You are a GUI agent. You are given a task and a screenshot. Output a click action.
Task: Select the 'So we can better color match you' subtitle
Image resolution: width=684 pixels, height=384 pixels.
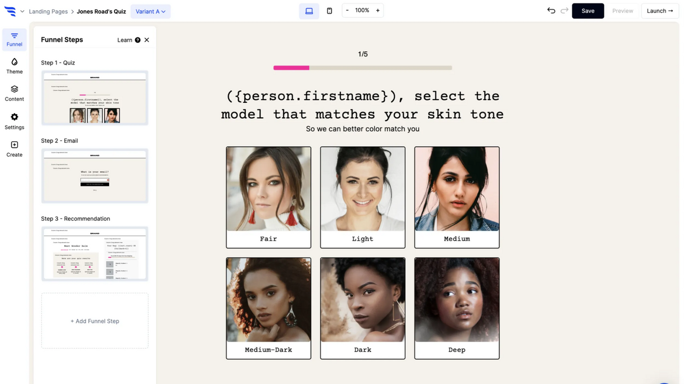tap(362, 129)
